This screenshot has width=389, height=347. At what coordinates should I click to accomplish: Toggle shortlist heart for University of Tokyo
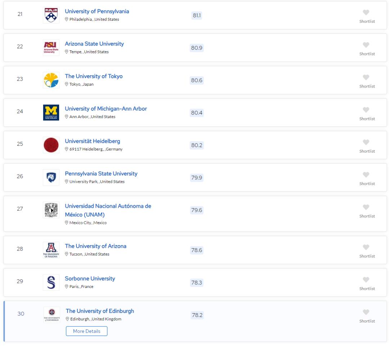(x=366, y=77)
